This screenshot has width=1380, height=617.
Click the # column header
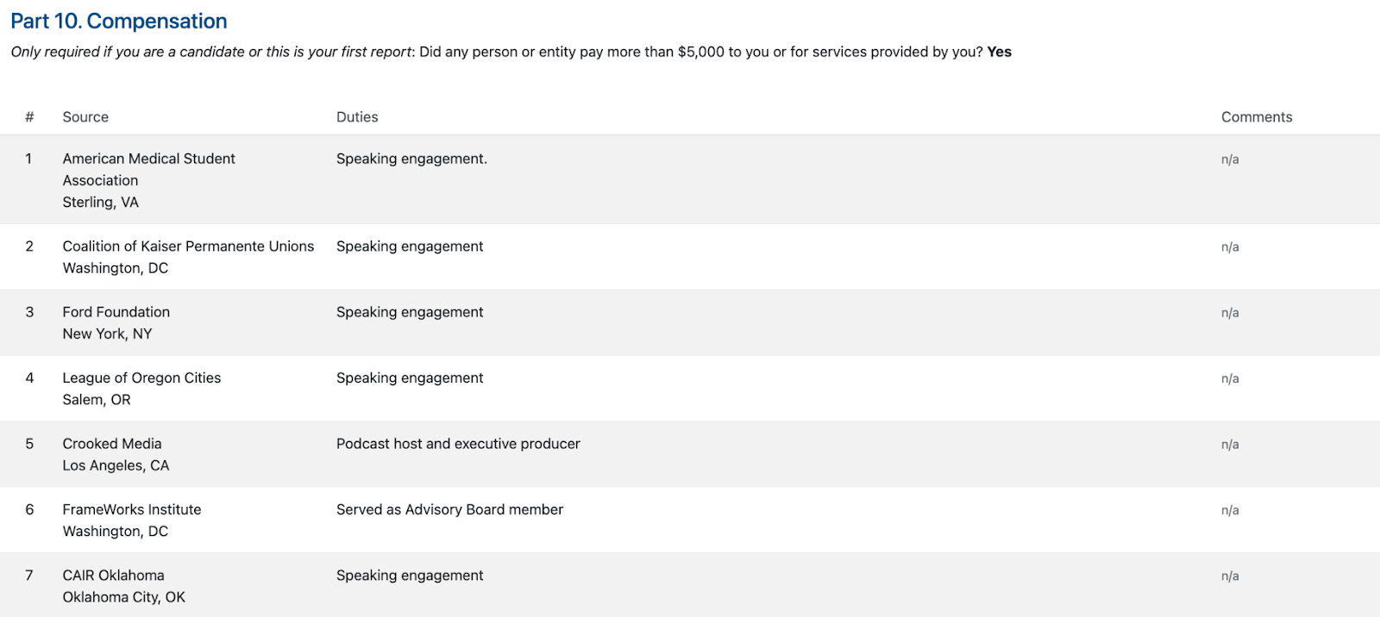tap(29, 117)
